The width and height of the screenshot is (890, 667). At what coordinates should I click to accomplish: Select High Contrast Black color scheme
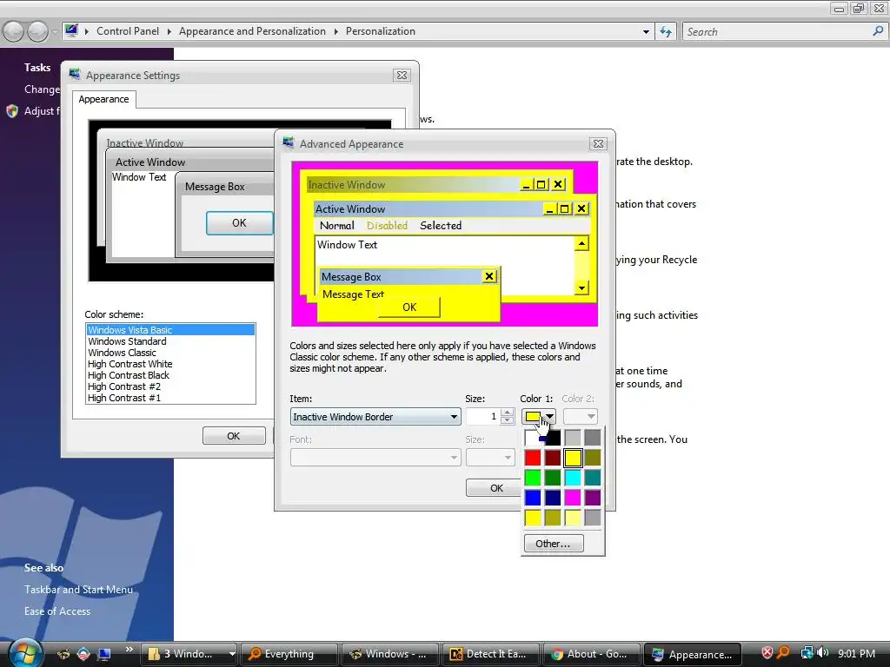pyautogui.click(x=170, y=375)
